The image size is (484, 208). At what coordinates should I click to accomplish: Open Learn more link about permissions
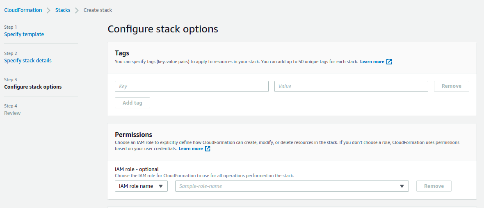point(191,149)
